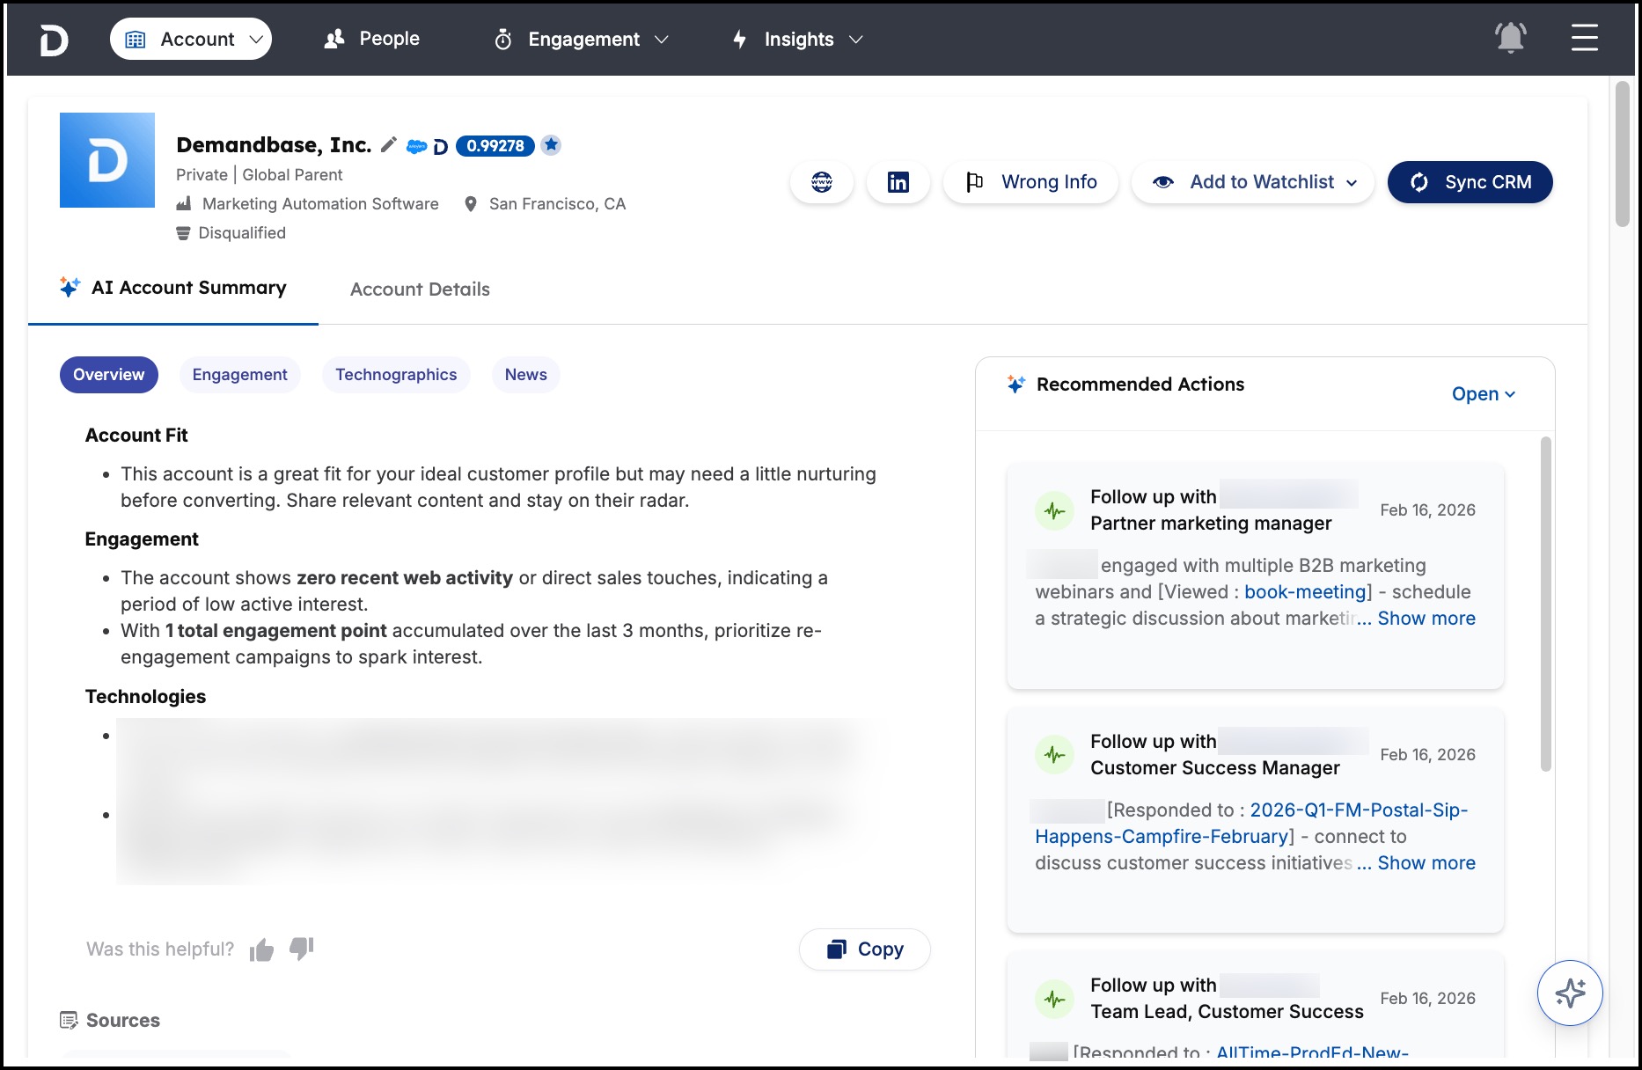
Task: Click the San Francisco, CA location
Action: [557, 204]
